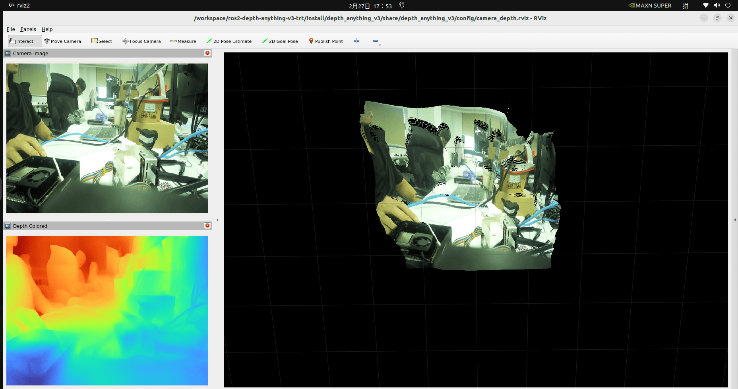738x389 pixels.
Task: Select the Measure tool
Action: click(x=183, y=41)
